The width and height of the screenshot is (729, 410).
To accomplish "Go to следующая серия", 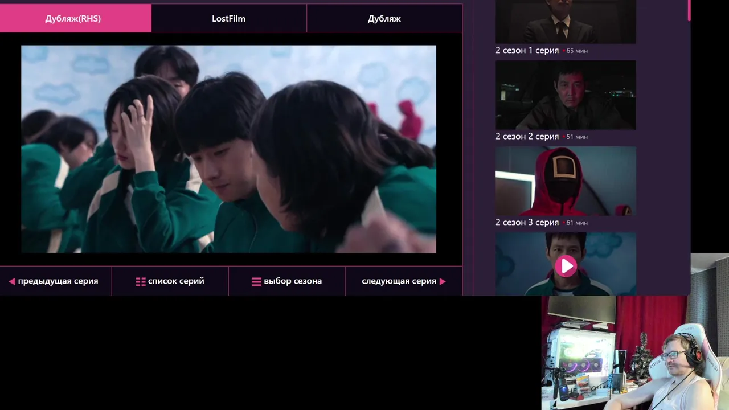I will (404, 281).
